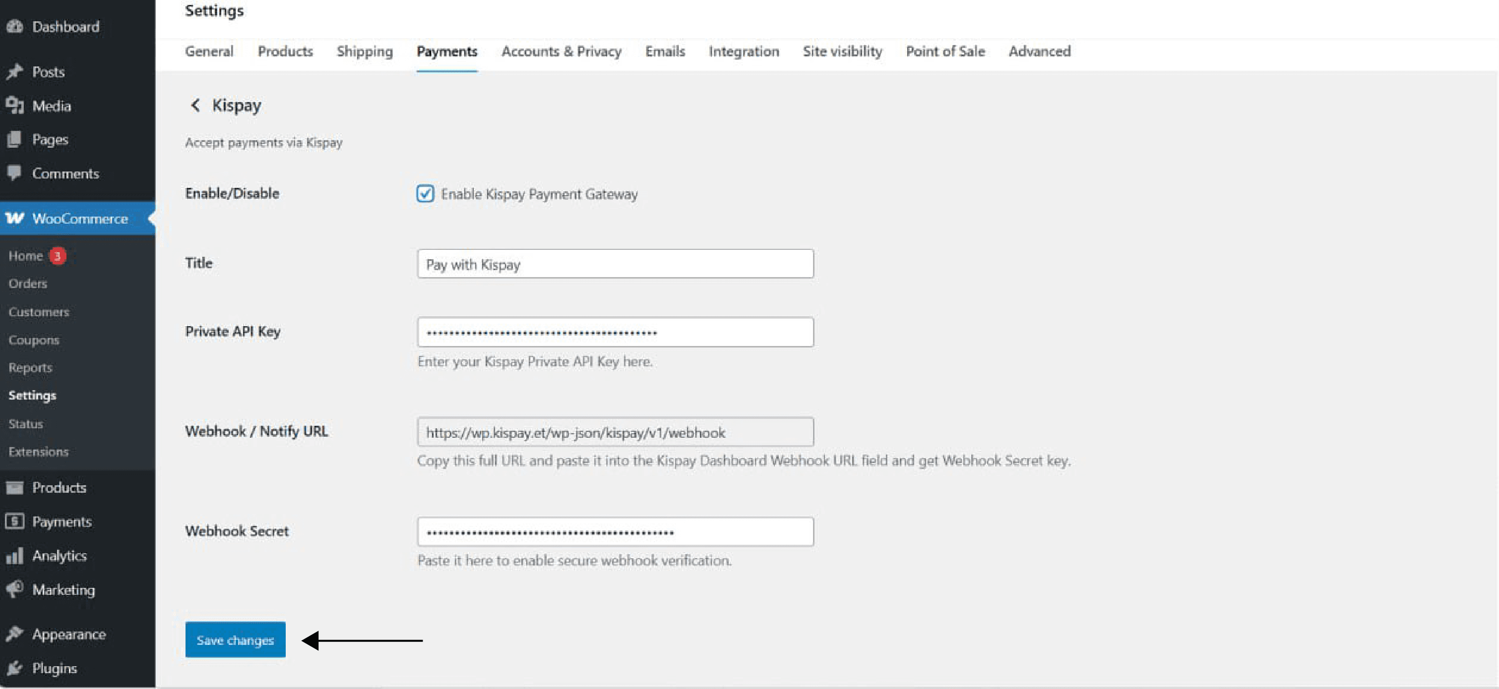
Task: Click the Save changes button
Action: [x=235, y=639]
